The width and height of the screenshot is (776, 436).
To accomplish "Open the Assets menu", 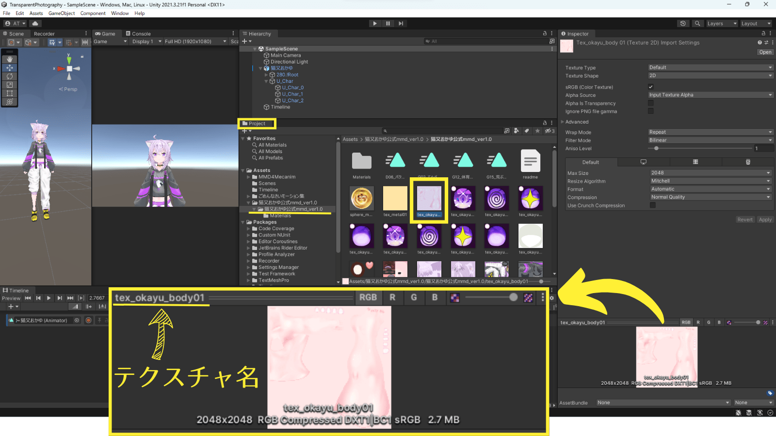I will click(x=36, y=13).
